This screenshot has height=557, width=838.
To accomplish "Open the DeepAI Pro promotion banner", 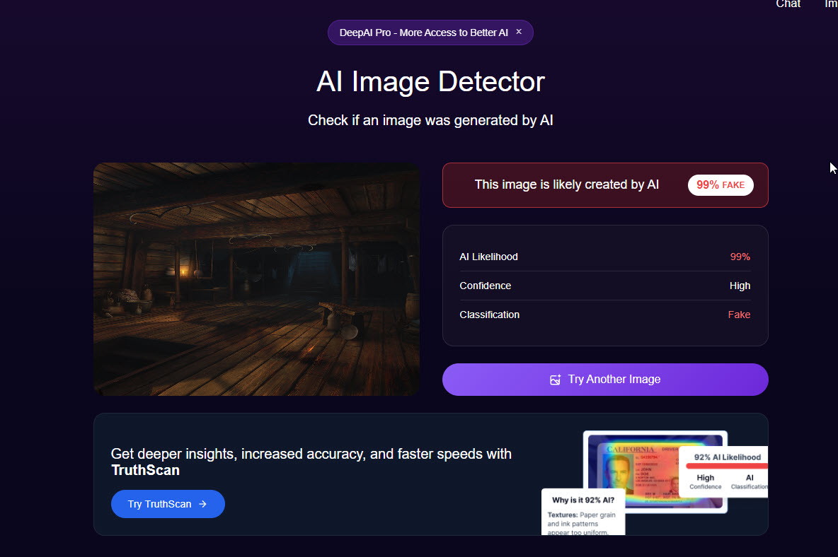I will 423,33.
